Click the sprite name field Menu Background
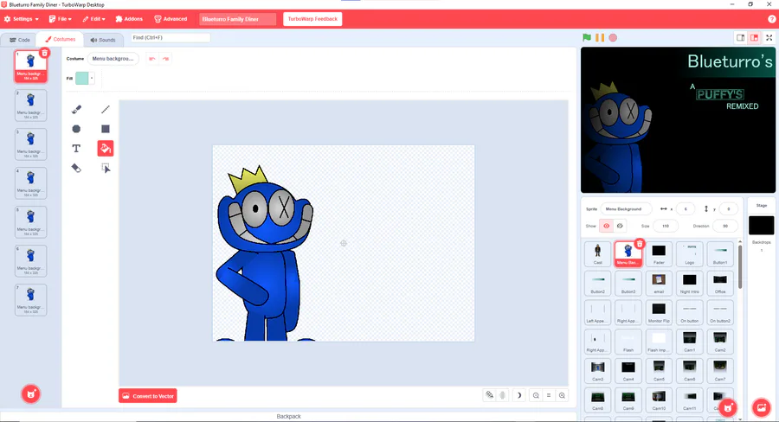Image resolution: width=779 pixels, height=422 pixels. pos(626,209)
